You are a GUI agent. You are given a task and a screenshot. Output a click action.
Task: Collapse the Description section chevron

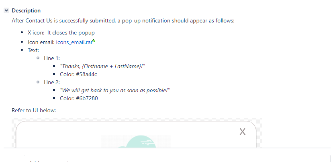[x=6, y=10]
